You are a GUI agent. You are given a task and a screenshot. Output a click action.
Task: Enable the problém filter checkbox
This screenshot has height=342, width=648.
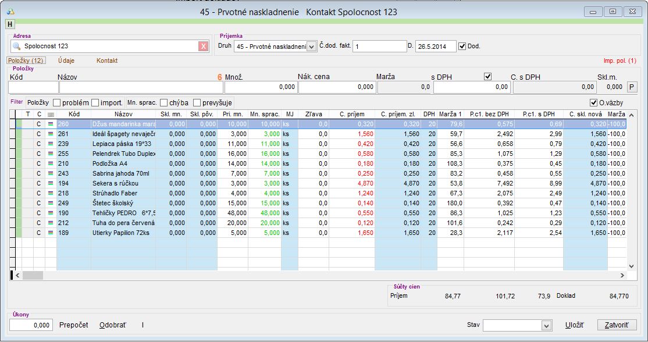pos(57,103)
